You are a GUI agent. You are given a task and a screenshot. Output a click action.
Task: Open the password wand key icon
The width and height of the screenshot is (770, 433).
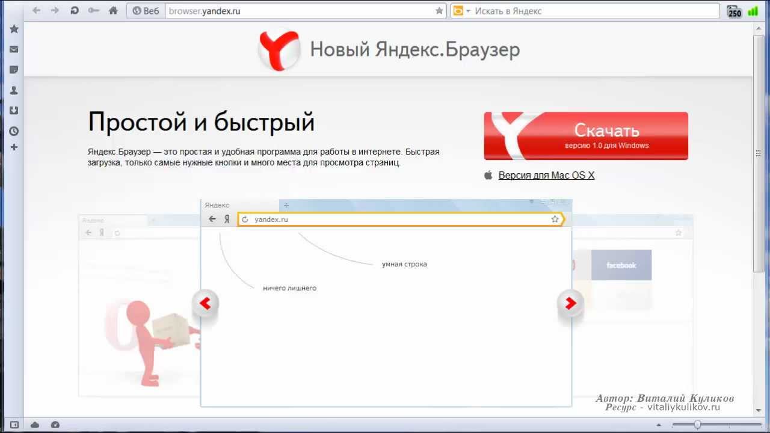(x=93, y=10)
